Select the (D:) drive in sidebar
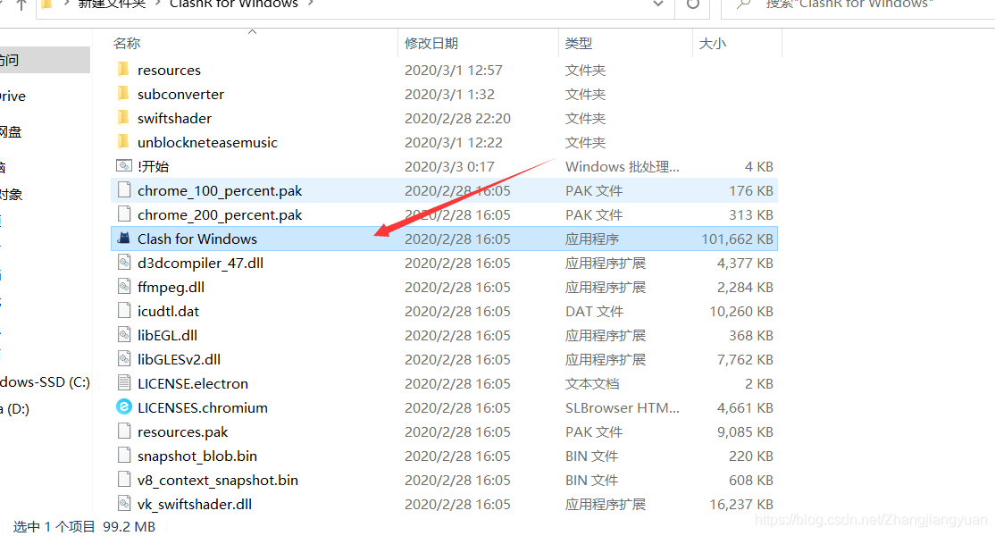The height and width of the screenshot is (536, 995). (x=14, y=408)
